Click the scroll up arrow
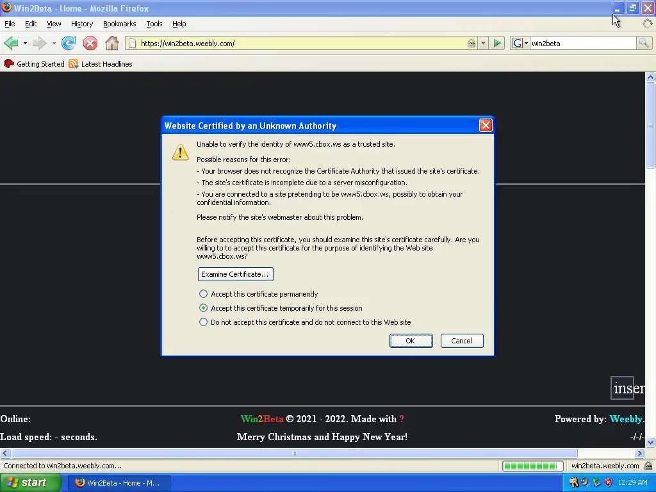Screen dimensions: 656x492 [650, 77]
